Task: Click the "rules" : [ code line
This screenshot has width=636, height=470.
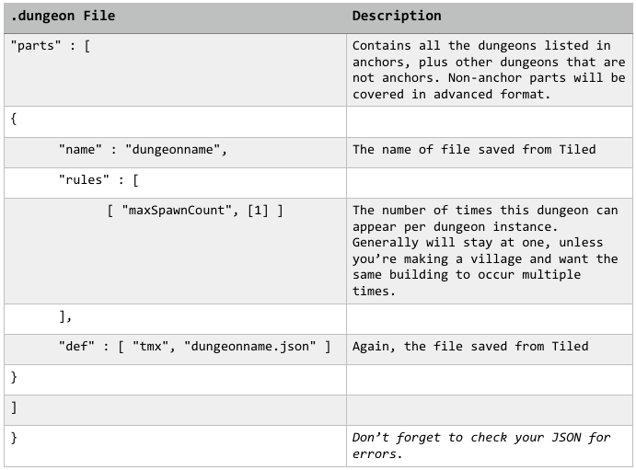Action: [x=98, y=179]
